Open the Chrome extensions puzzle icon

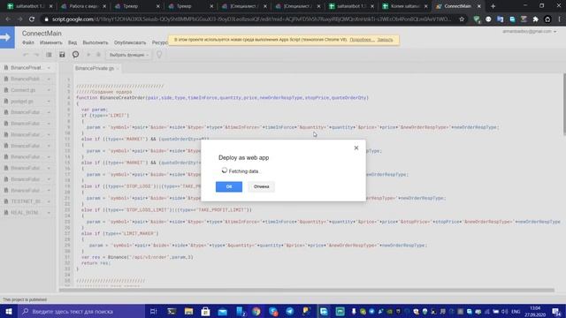pyautogui.click(x=535, y=19)
